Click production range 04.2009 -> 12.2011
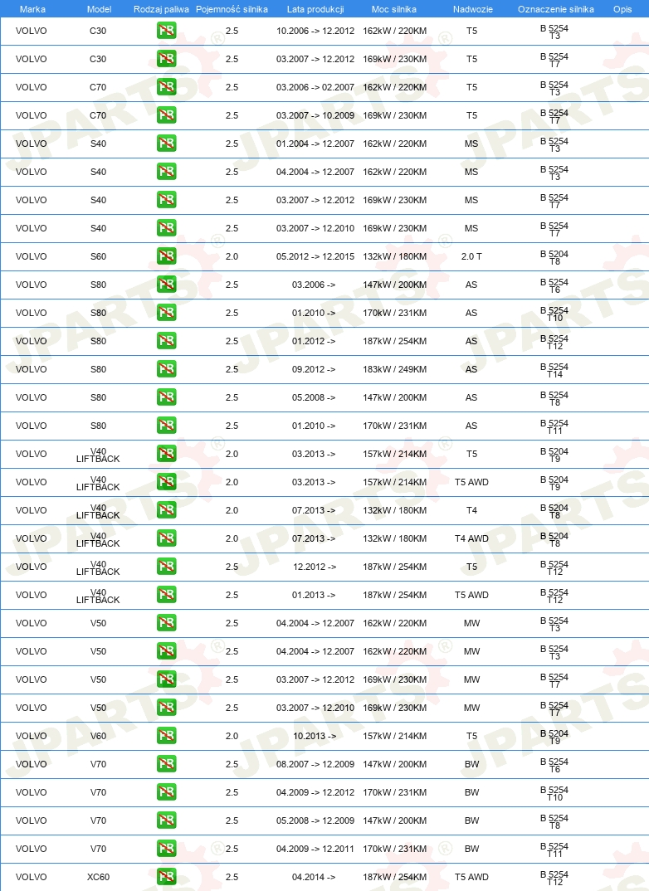This screenshot has width=649, height=891. (315, 849)
